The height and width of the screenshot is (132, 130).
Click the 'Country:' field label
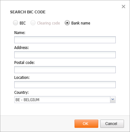22,93
